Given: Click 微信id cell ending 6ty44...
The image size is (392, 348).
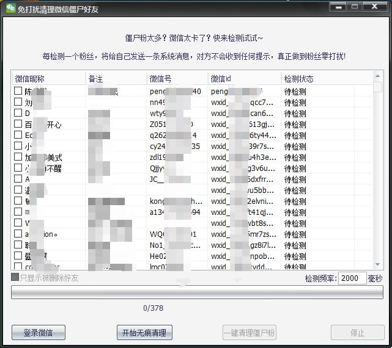Looking at the screenshot, I should (x=244, y=136).
